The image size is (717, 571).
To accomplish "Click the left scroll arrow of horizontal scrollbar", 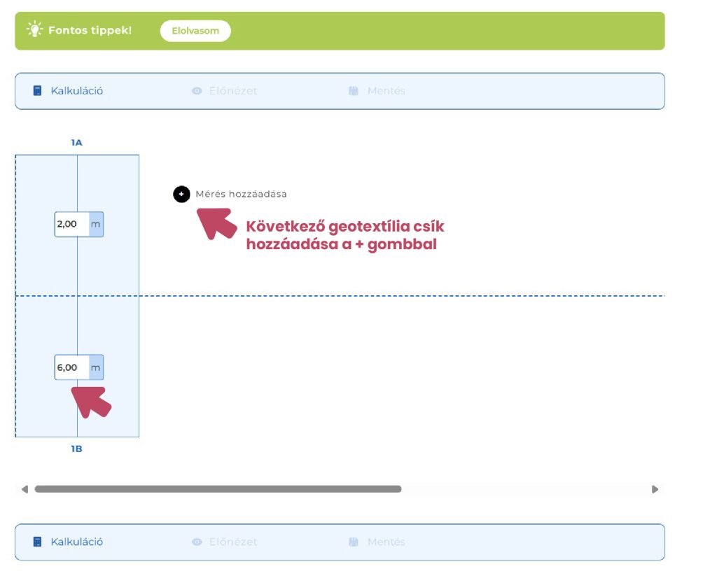I will click(25, 489).
